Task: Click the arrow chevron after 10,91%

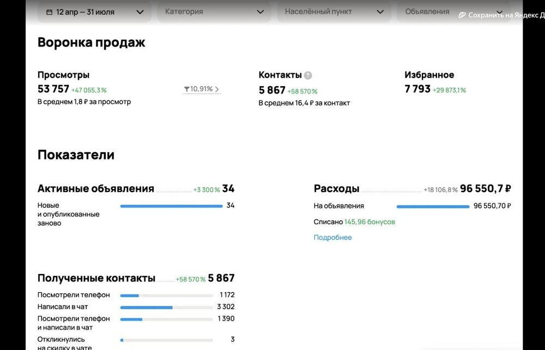Action: click(217, 89)
